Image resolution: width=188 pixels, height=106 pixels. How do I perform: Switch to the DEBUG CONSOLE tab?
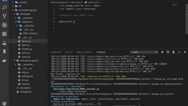[x=84, y=52]
